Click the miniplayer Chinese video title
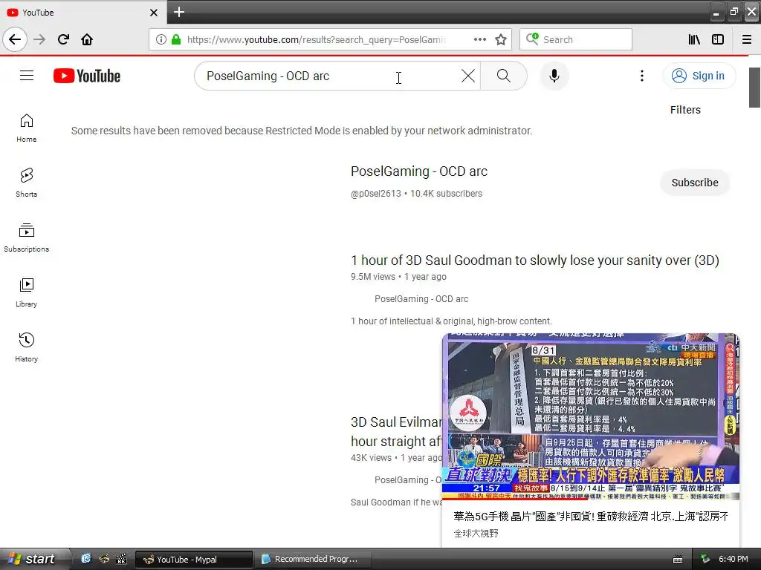The image size is (761, 570). 591,517
